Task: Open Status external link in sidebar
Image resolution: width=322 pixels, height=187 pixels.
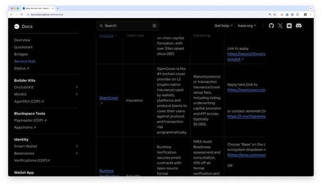Action: pyautogui.click(x=22, y=68)
